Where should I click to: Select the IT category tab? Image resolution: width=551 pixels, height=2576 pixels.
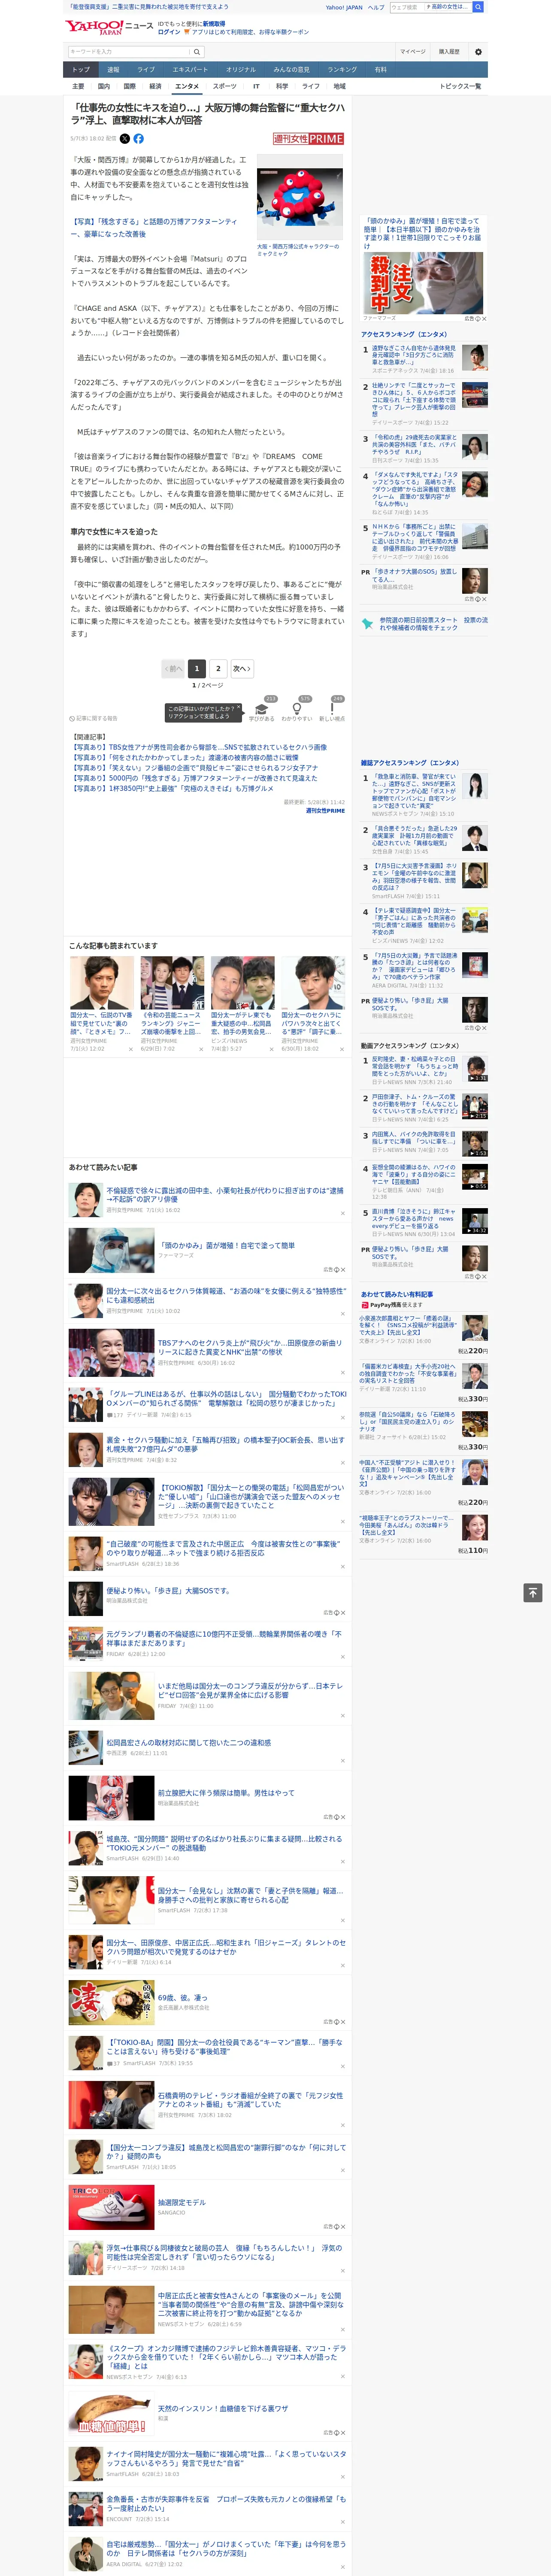(x=256, y=86)
